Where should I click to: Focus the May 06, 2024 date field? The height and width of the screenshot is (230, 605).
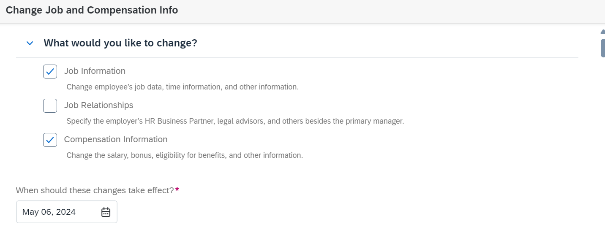pos(67,212)
